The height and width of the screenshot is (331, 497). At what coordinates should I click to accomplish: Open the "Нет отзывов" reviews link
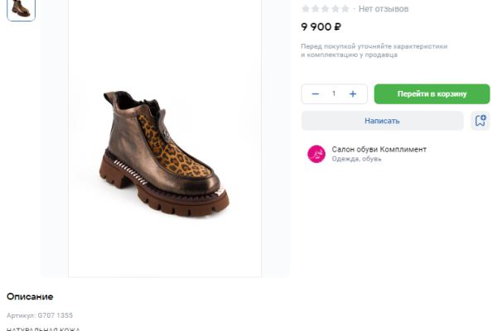[x=384, y=9]
